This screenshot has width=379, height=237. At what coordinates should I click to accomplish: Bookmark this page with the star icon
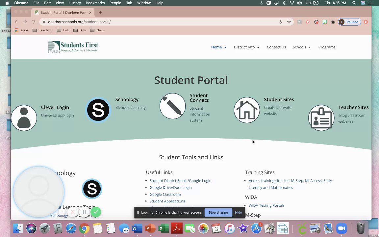click(289, 22)
